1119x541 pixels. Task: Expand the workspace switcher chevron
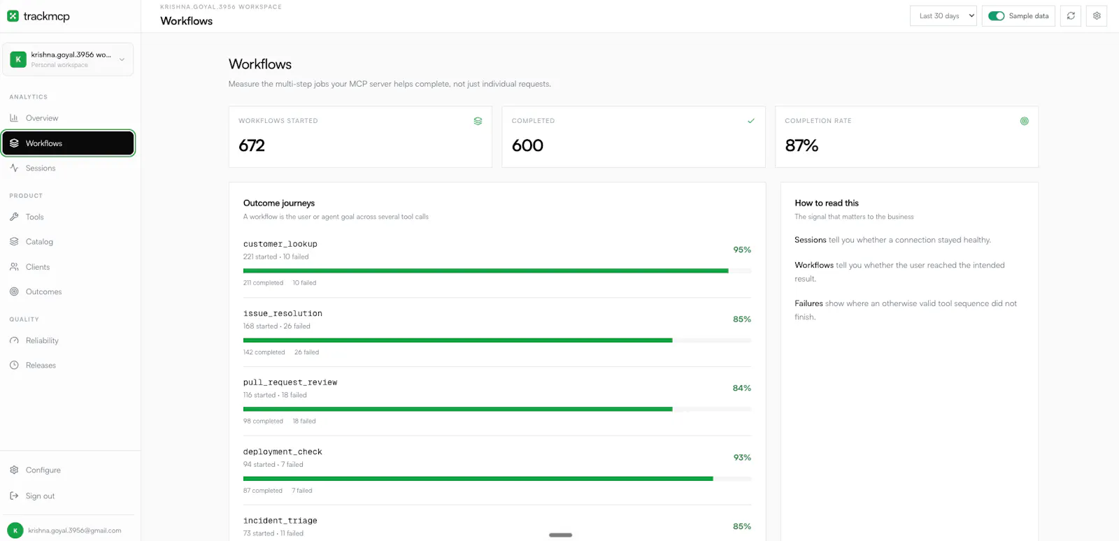pos(122,59)
